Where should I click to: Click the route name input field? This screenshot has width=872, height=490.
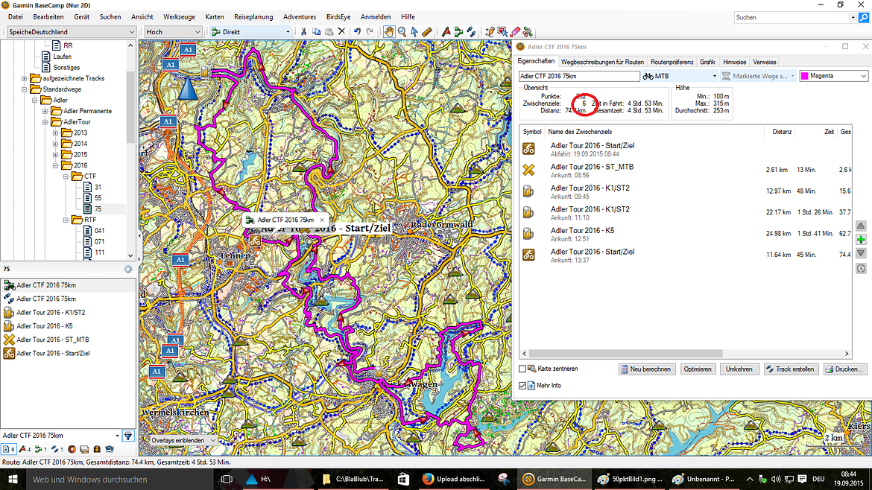(x=579, y=76)
